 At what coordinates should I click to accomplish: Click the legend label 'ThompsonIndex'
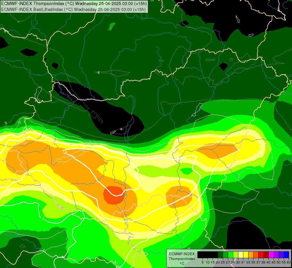pos(182,259)
